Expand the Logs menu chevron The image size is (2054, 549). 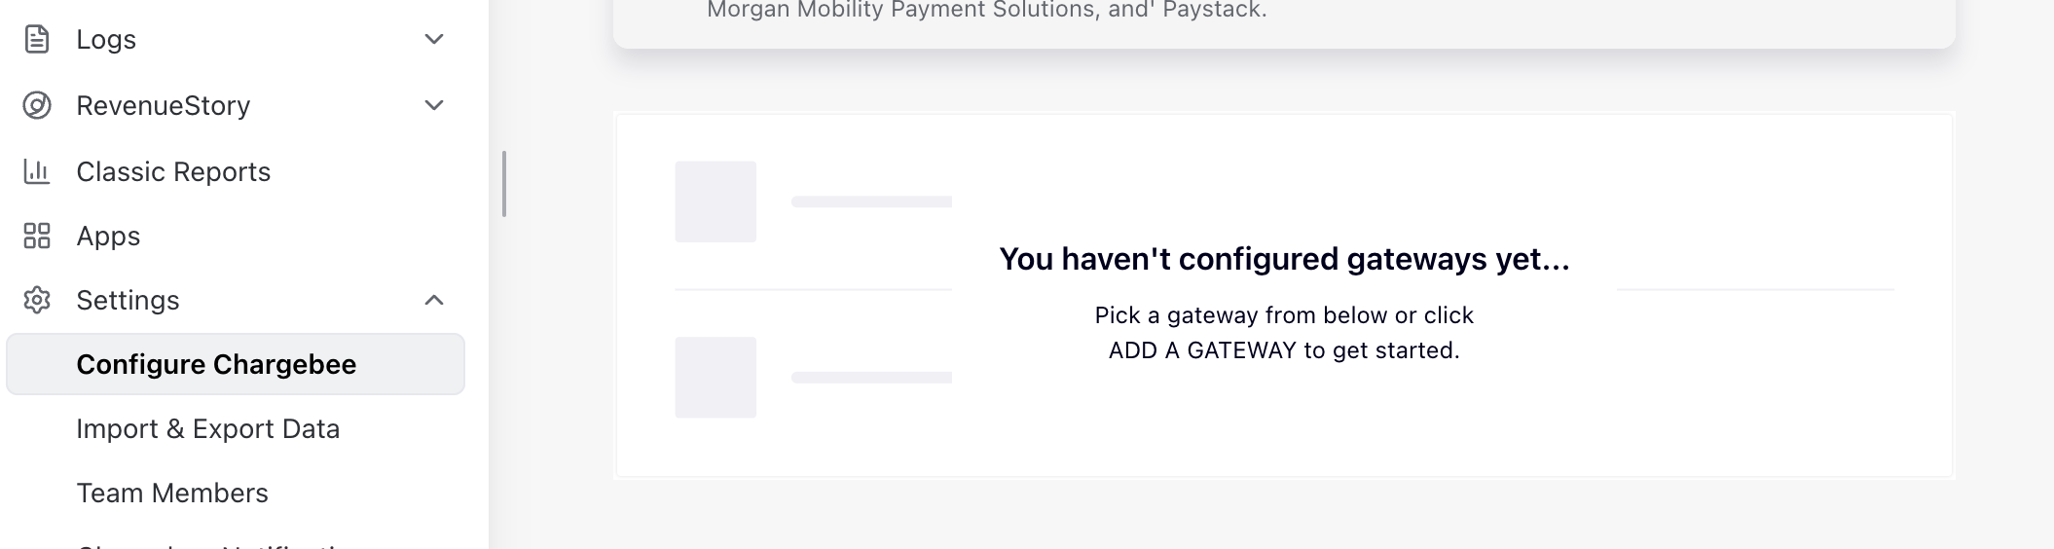pos(434,39)
